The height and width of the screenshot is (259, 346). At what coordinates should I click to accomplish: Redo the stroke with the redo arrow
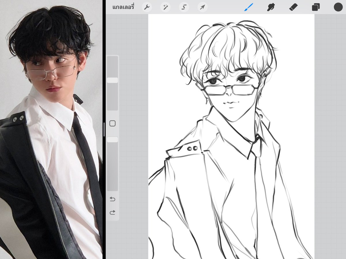[x=112, y=212]
